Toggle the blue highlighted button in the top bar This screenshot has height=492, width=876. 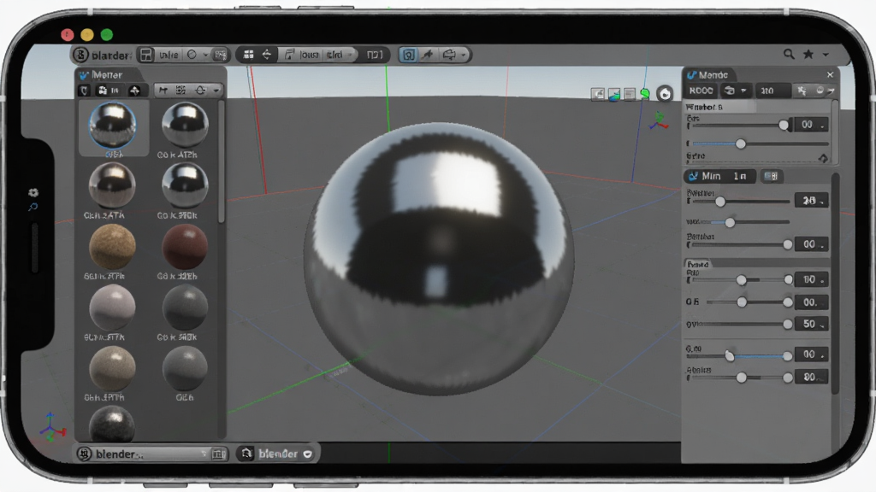pos(409,55)
